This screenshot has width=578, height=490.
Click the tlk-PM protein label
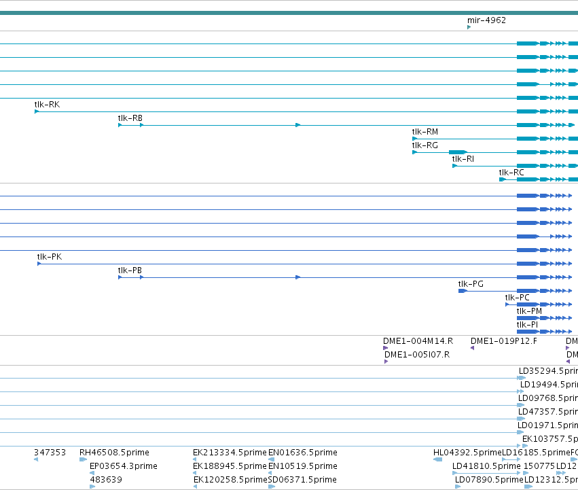[529, 311]
